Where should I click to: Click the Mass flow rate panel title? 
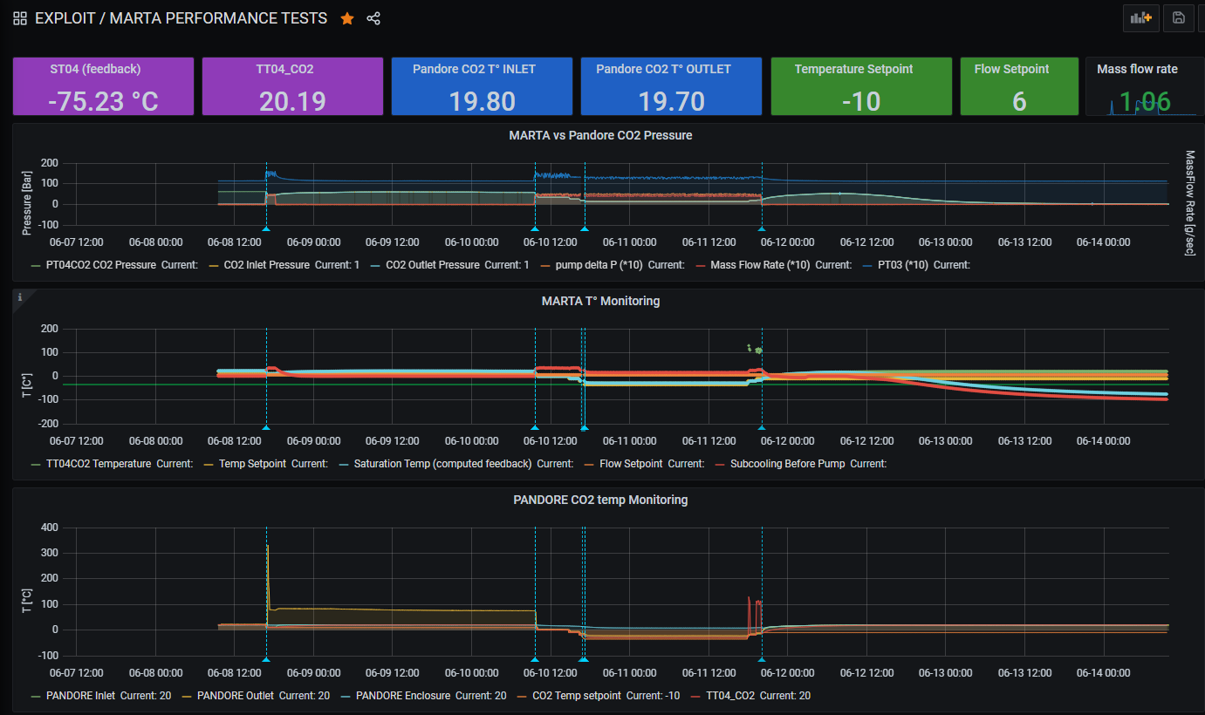coord(1137,69)
